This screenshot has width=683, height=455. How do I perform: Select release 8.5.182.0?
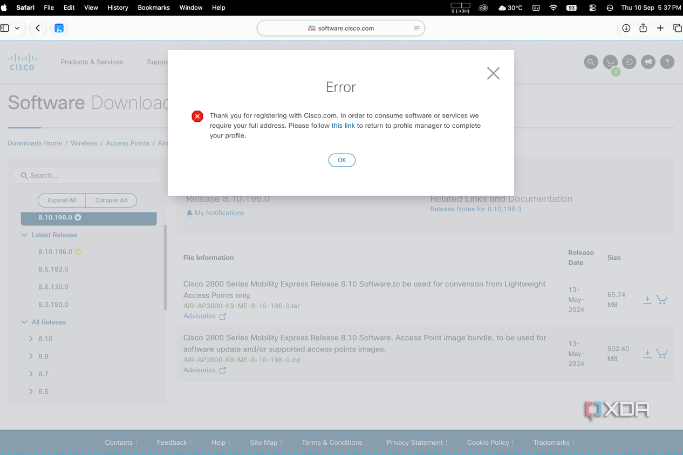53,269
